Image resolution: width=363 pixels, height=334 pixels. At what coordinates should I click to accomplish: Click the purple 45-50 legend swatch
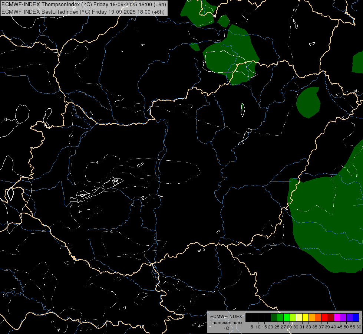pyautogui.click(x=343, y=318)
